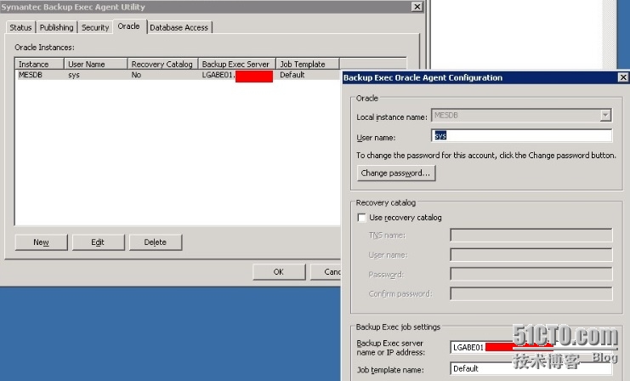Open the Publishing tab
Viewport: 630px width, 381px height.
tap(56, 27)
